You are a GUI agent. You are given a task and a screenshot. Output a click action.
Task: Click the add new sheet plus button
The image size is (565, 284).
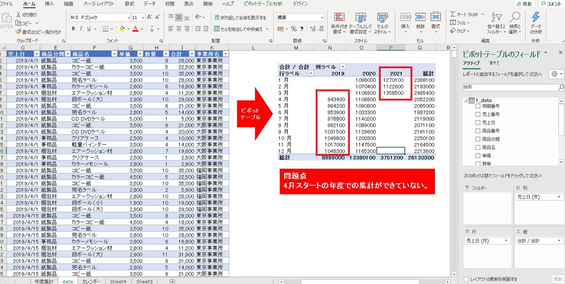pyautogui.click(x=172, y=281)
